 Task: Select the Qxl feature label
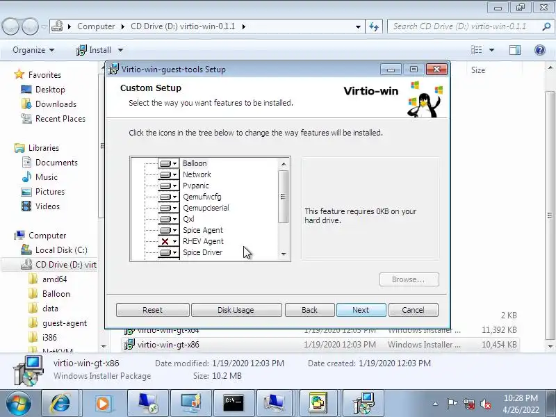coord(188,219)
